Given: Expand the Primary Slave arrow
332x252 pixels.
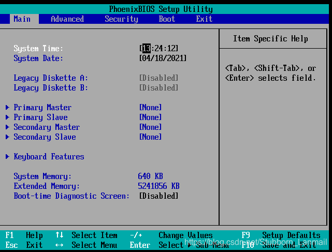Looking at the screenshot, I should [x=7, y=117].
